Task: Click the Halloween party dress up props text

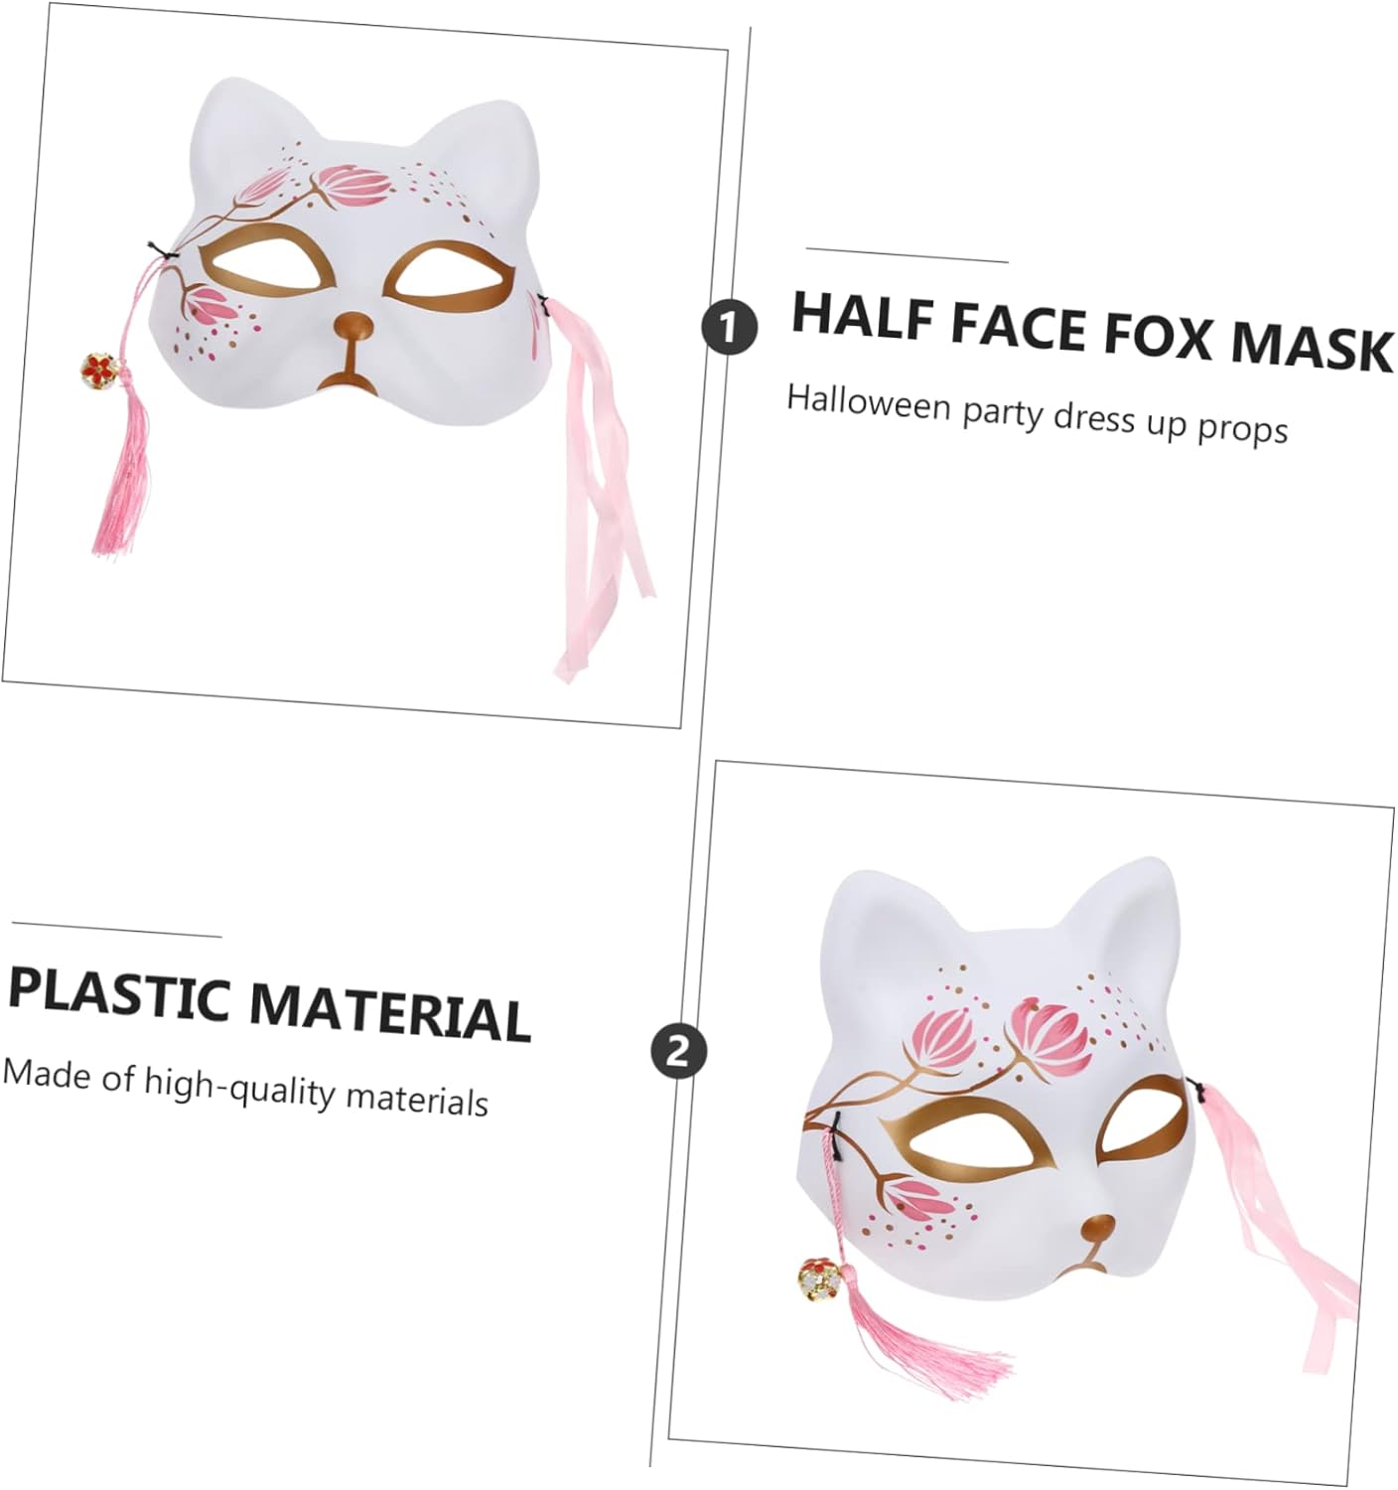Action: [x=1038, y=414]
